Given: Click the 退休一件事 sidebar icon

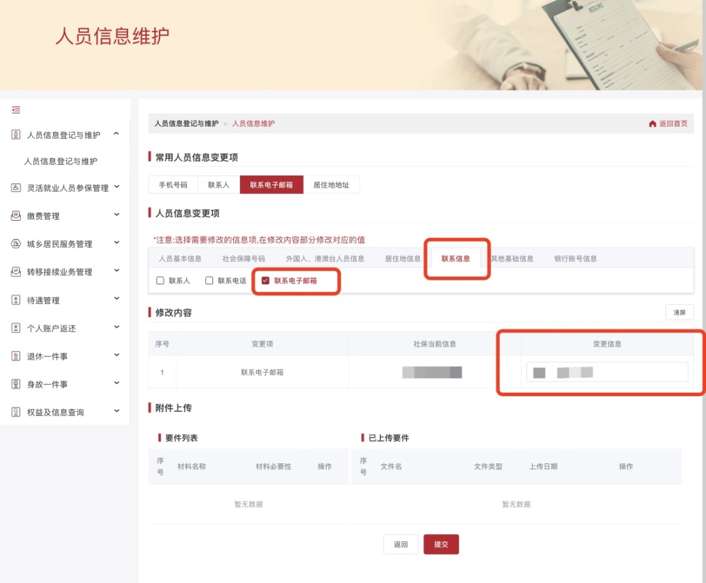Looking at the screenshot, I should [14, 356].
